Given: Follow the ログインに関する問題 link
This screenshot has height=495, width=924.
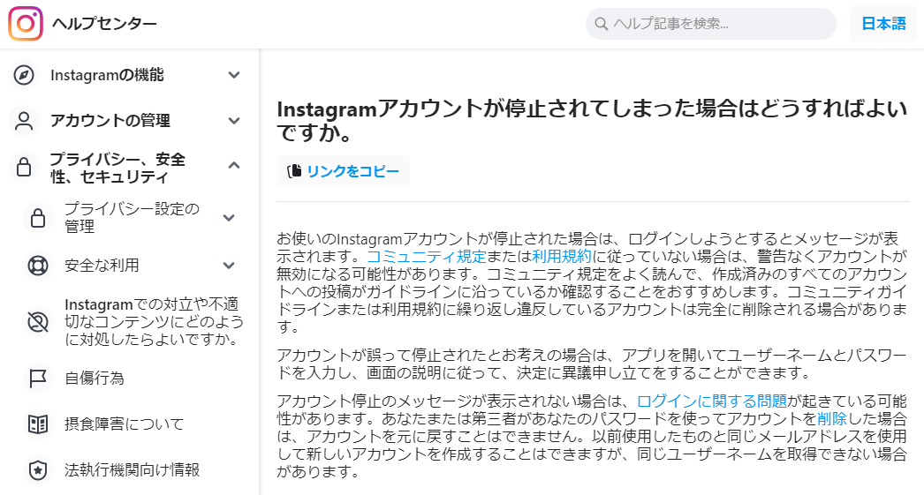Looking at the screenshot, I should pos(712,401).
